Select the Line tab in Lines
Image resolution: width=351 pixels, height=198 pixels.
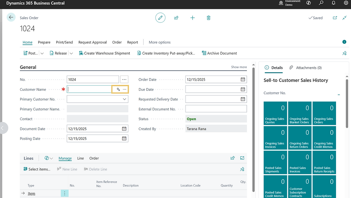(x=80, y=158)
